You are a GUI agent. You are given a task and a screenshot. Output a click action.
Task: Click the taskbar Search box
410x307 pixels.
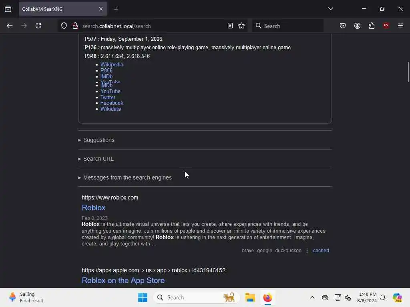(197, 297)
